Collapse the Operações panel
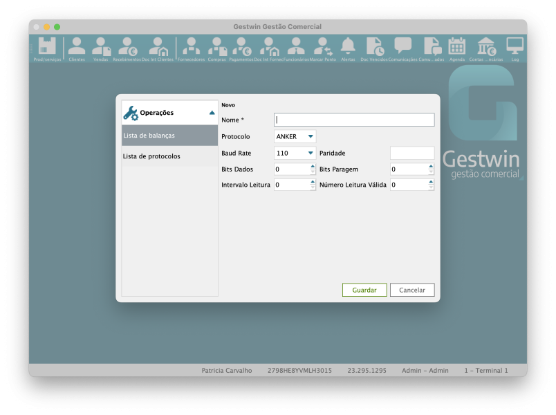This screenshot has height=415, width=556. (x=212, y=113)
